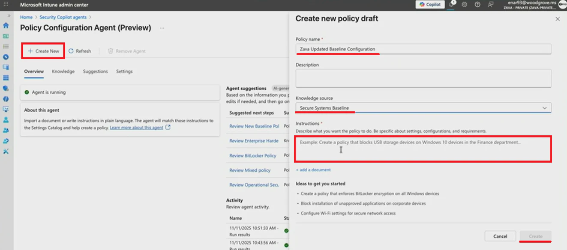The width and height of the screenshot is (567, 250).
Task: Cancel the new policy draft
Action: point(500,236)
